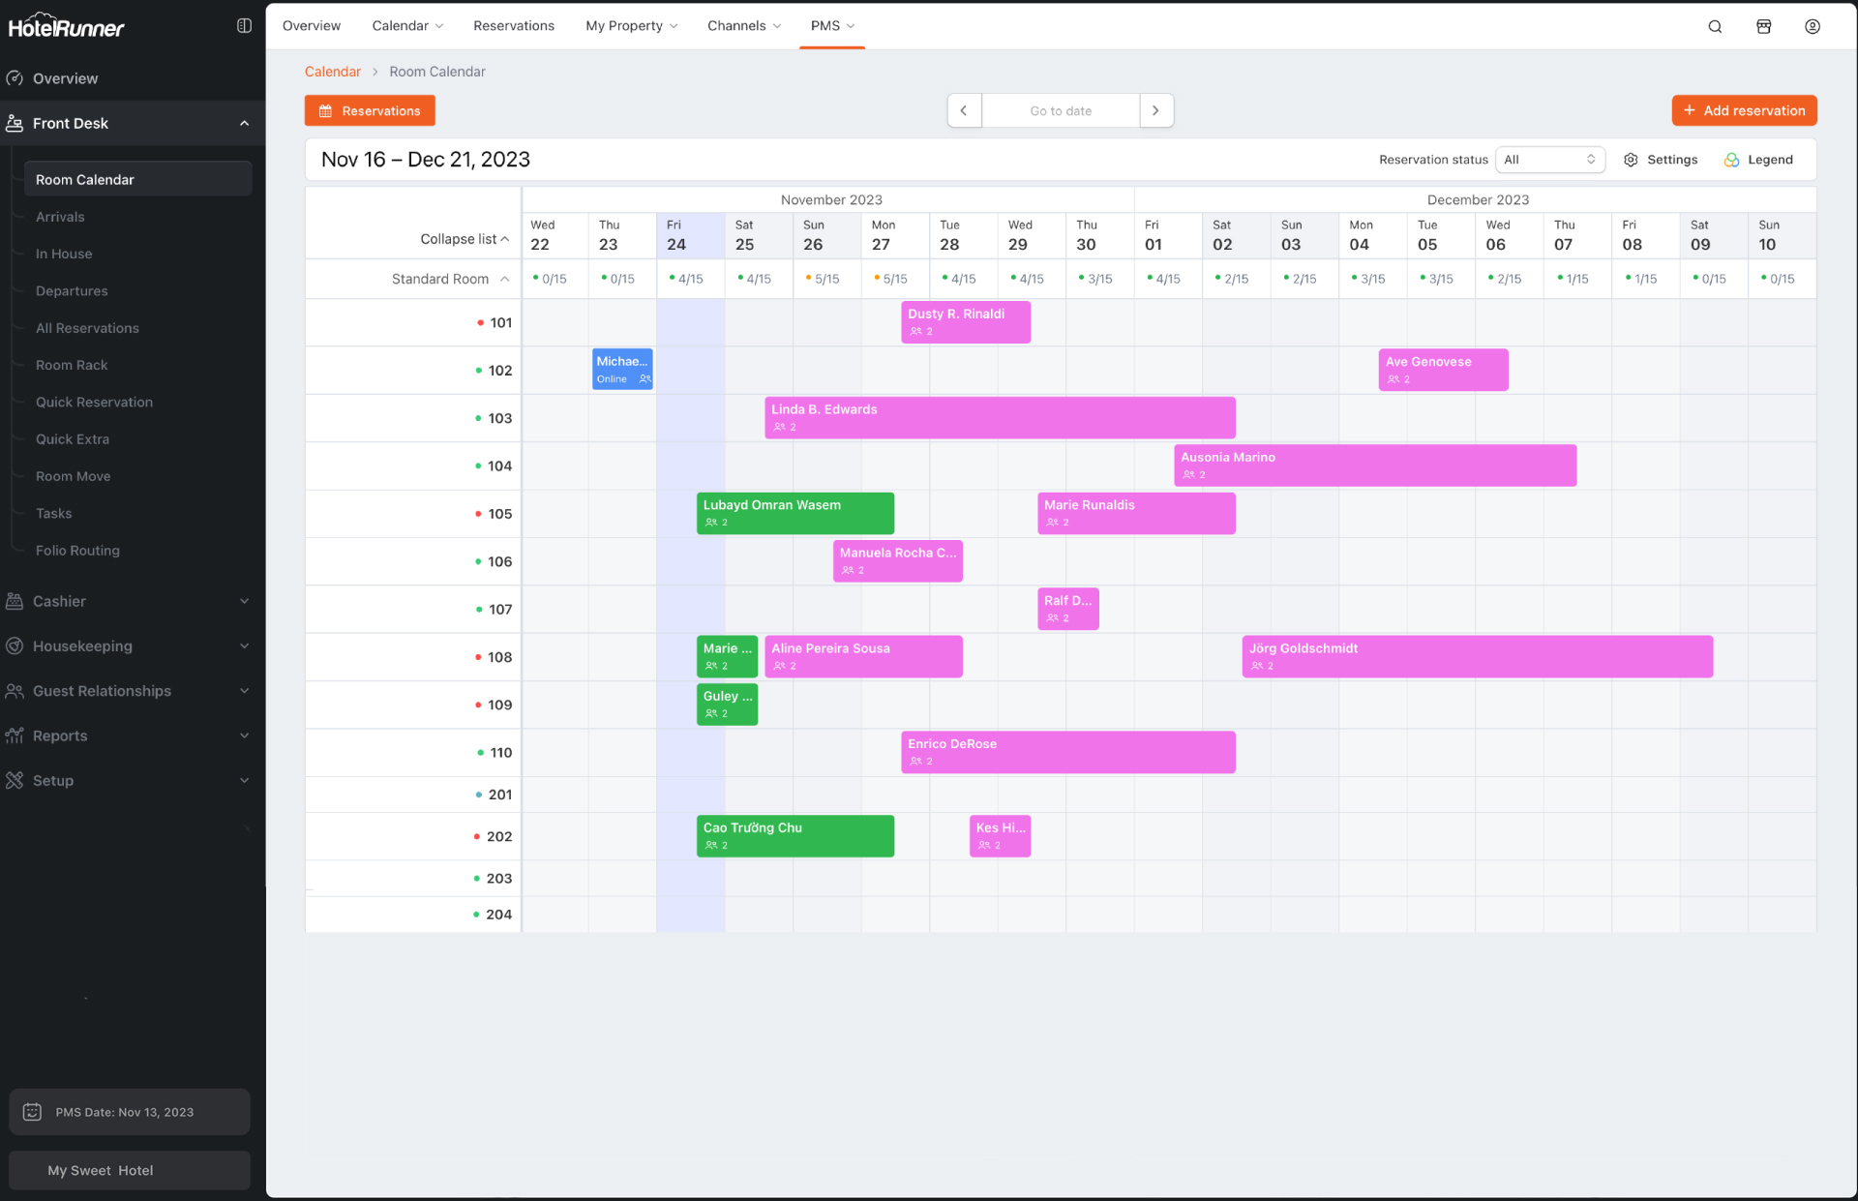
Task: Go to next date range arrow
Action: click(x=1155, y=110)
